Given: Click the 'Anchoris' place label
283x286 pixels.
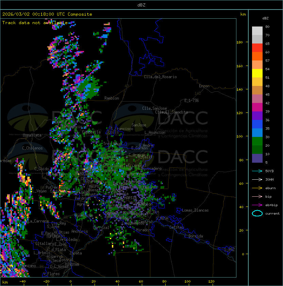Looking at the screenshot, I should [80, 231].
